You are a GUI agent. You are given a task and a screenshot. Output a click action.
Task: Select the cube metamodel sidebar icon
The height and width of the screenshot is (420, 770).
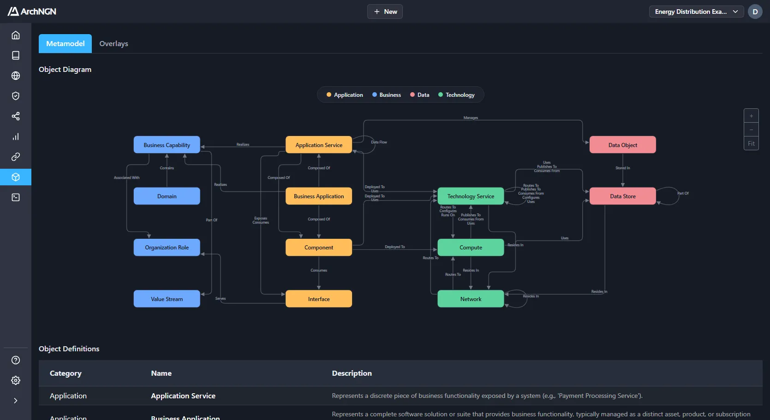pyautogui.click(x=16, y=177)
